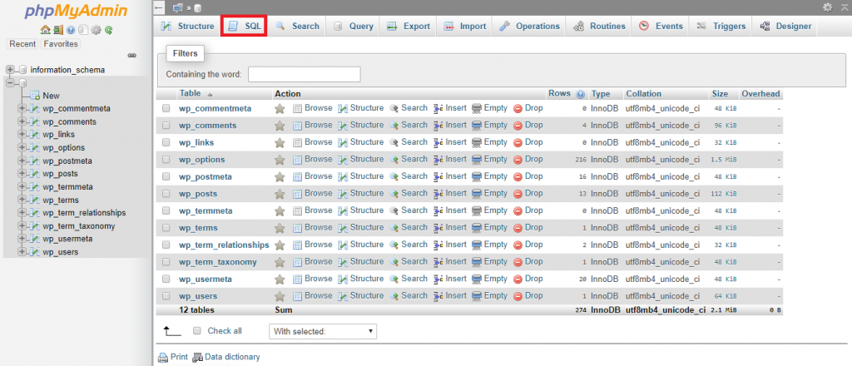The height and width of the screenshot is (366, 852).
Task: Switch to the SQL tab
Action: click(x=244, y=27)
